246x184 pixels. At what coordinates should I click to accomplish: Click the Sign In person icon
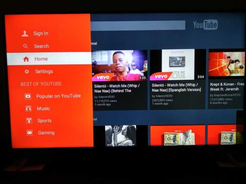pyautogui.click(x=25, y=34)
